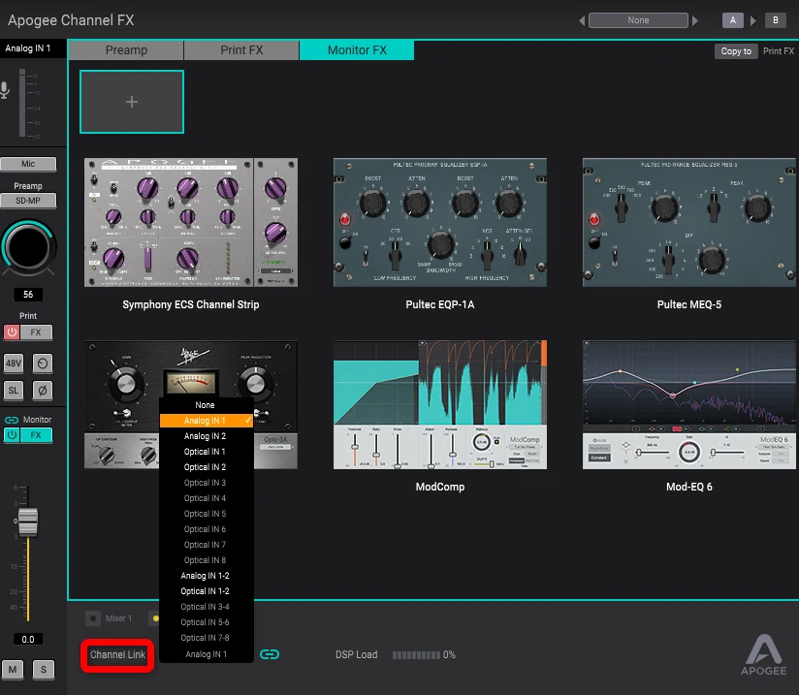Select A comparison state
The image size is (799, 695).
coord(733,20)
